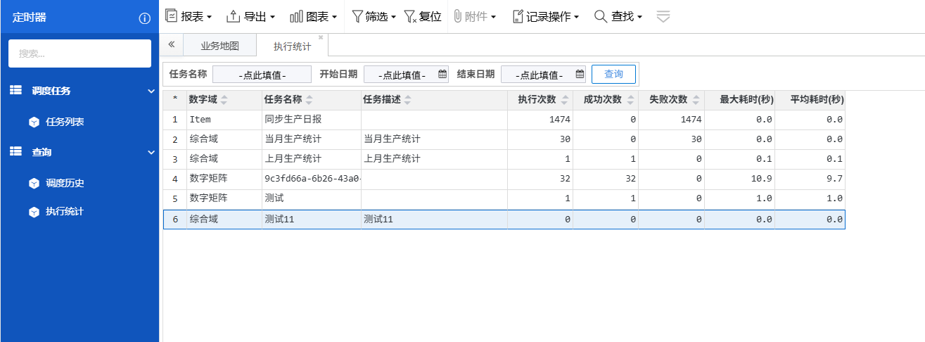Click the 定时器 application title
The image size is (925, 342).
30,18
